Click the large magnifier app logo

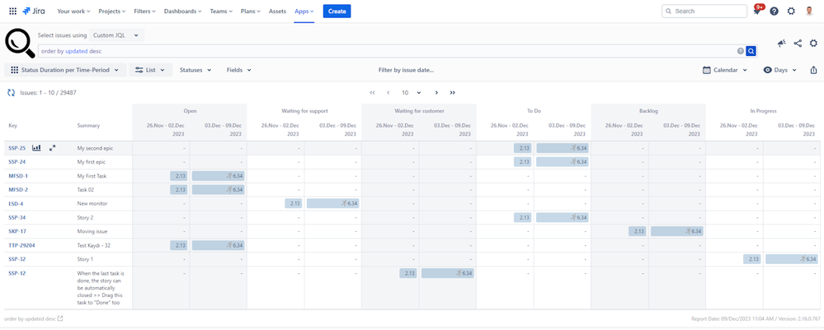[x=20, y=43]
